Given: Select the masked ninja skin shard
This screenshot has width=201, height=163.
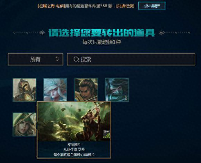Looking at the screenshot, I should [x=117, y=90].
